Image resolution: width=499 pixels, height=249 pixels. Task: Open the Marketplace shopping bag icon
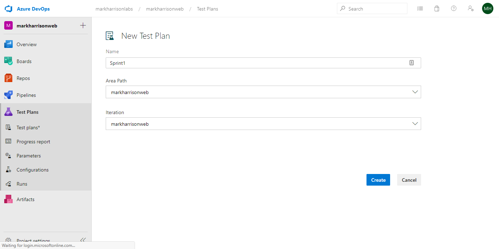(x=437, y=9)
